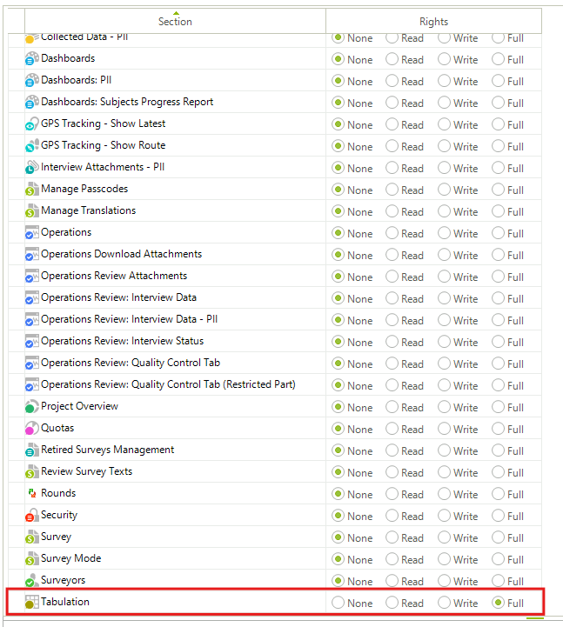Click the Operations Download Attachments icon
The height and width of the screenshot is (627, 563).
(31, 254)
